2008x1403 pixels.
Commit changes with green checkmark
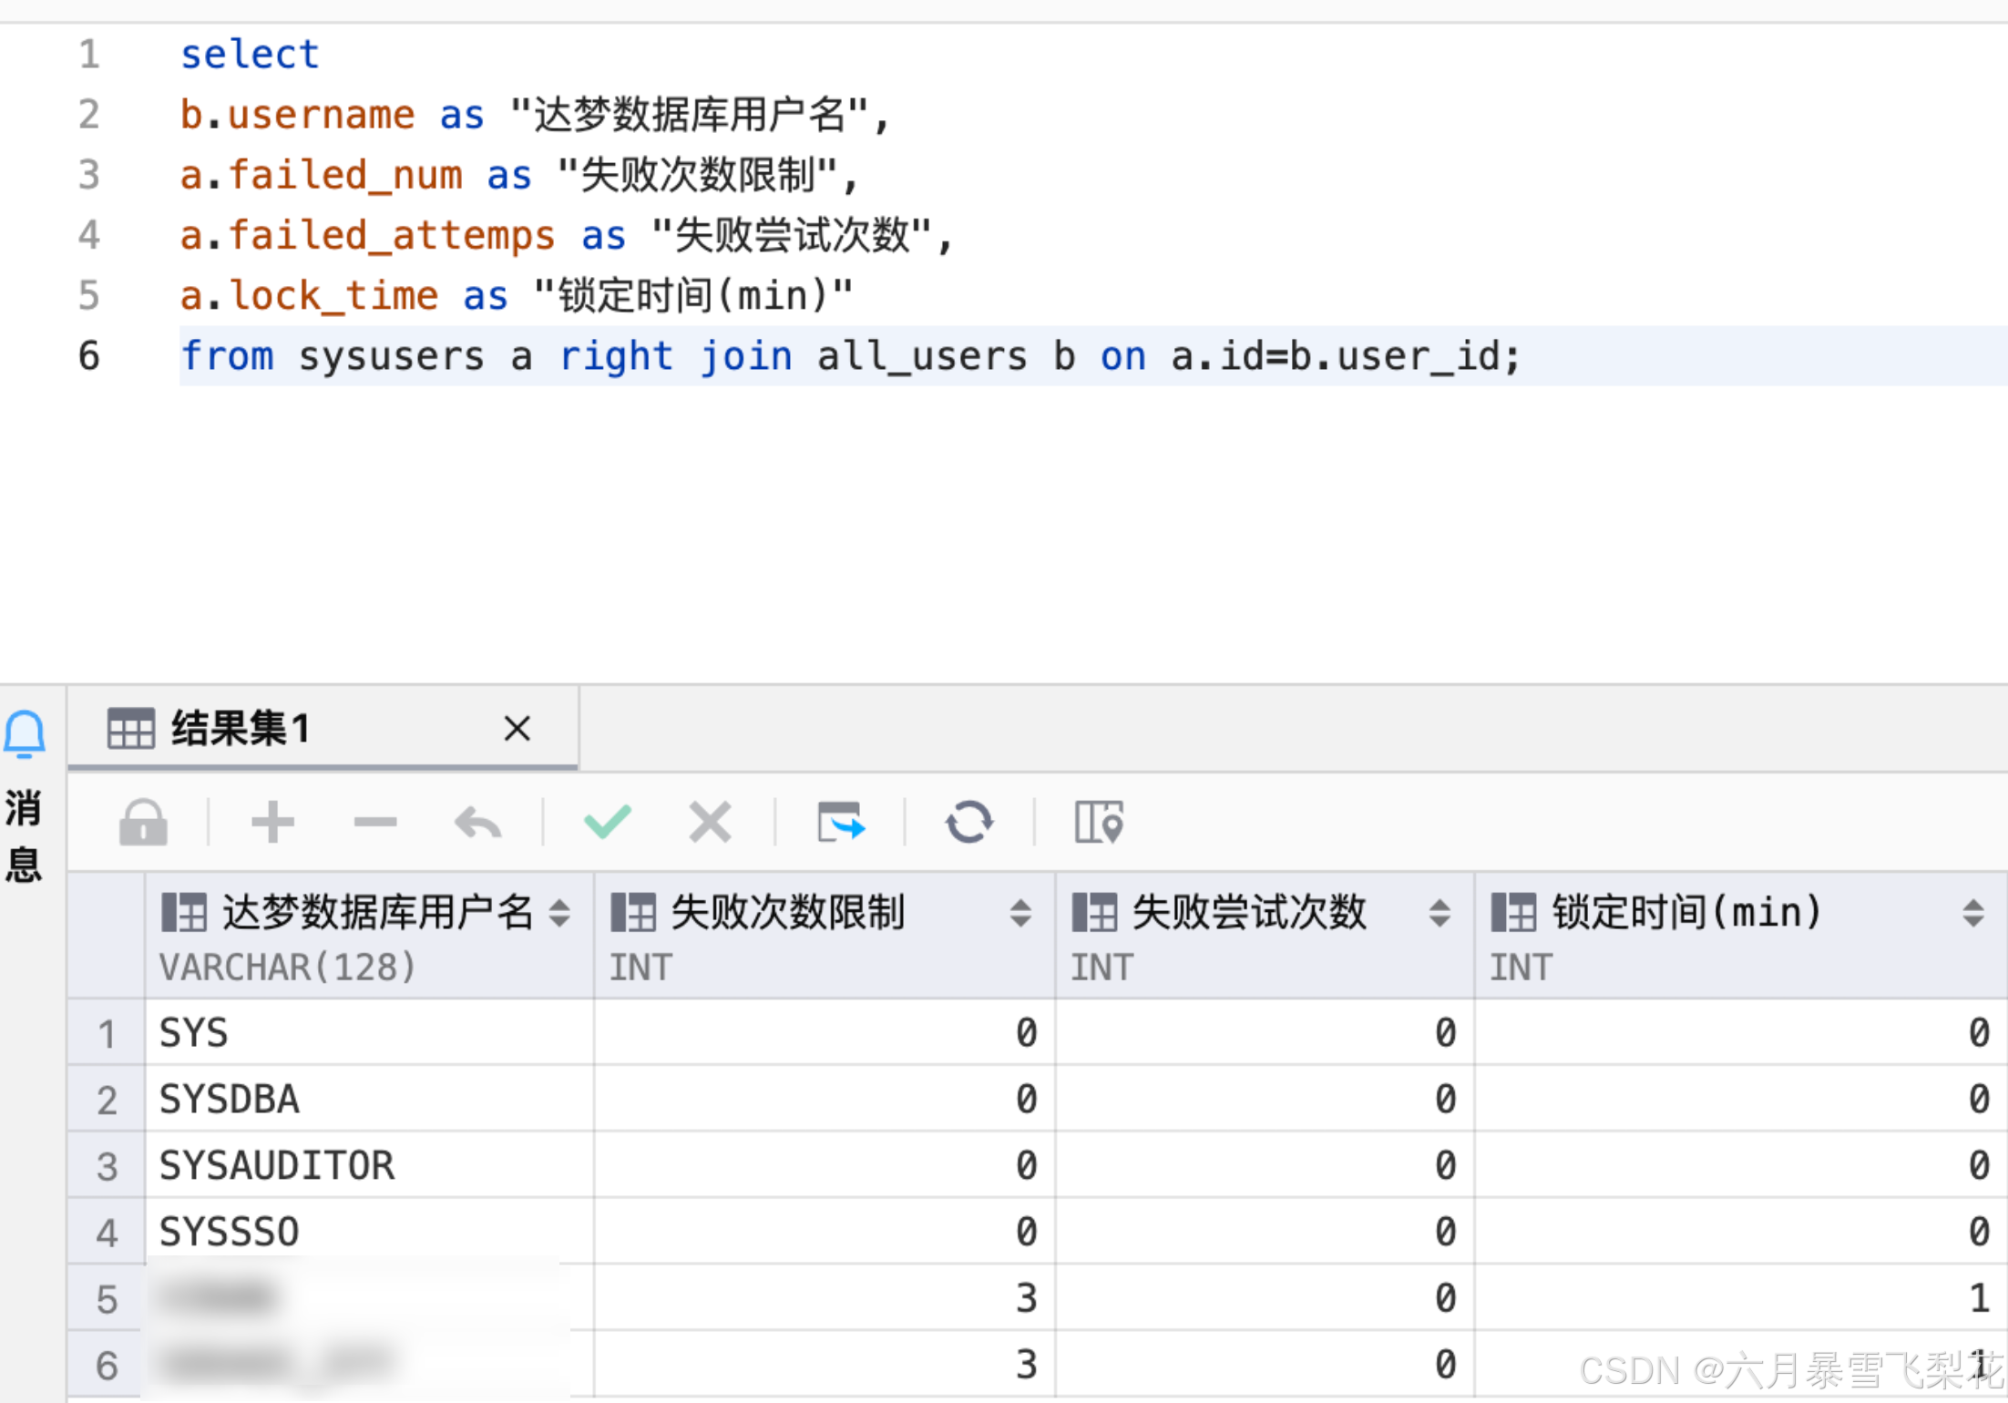click(607, 822)
